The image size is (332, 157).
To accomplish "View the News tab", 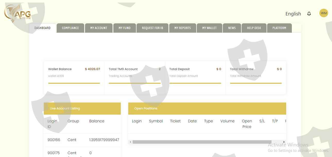I will 232,28.
